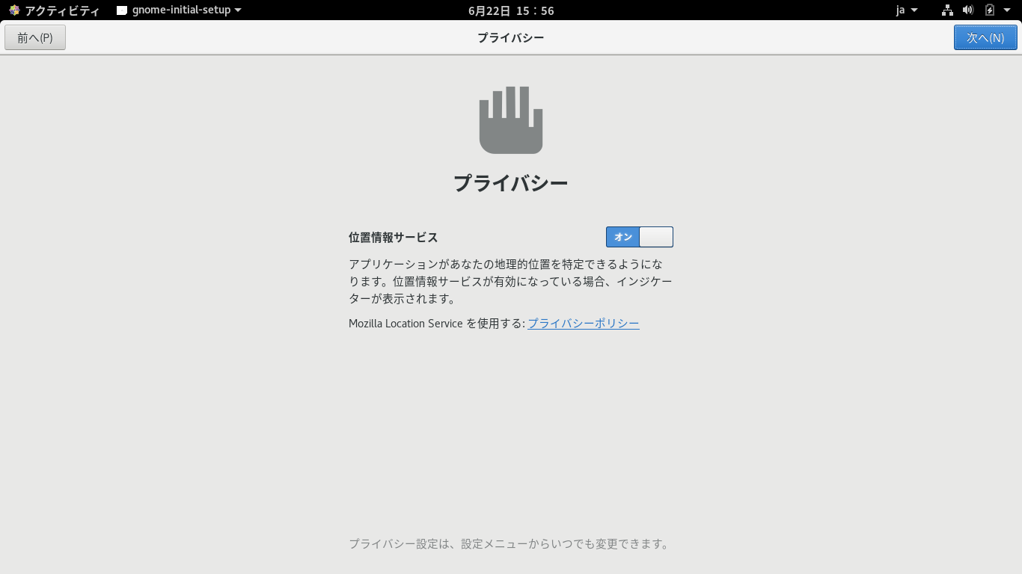
Task: Click the volume speaker icon in top bar
Action: (968, 10)
